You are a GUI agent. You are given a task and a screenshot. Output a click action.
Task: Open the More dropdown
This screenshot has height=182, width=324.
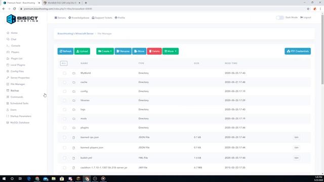[171, 51]
